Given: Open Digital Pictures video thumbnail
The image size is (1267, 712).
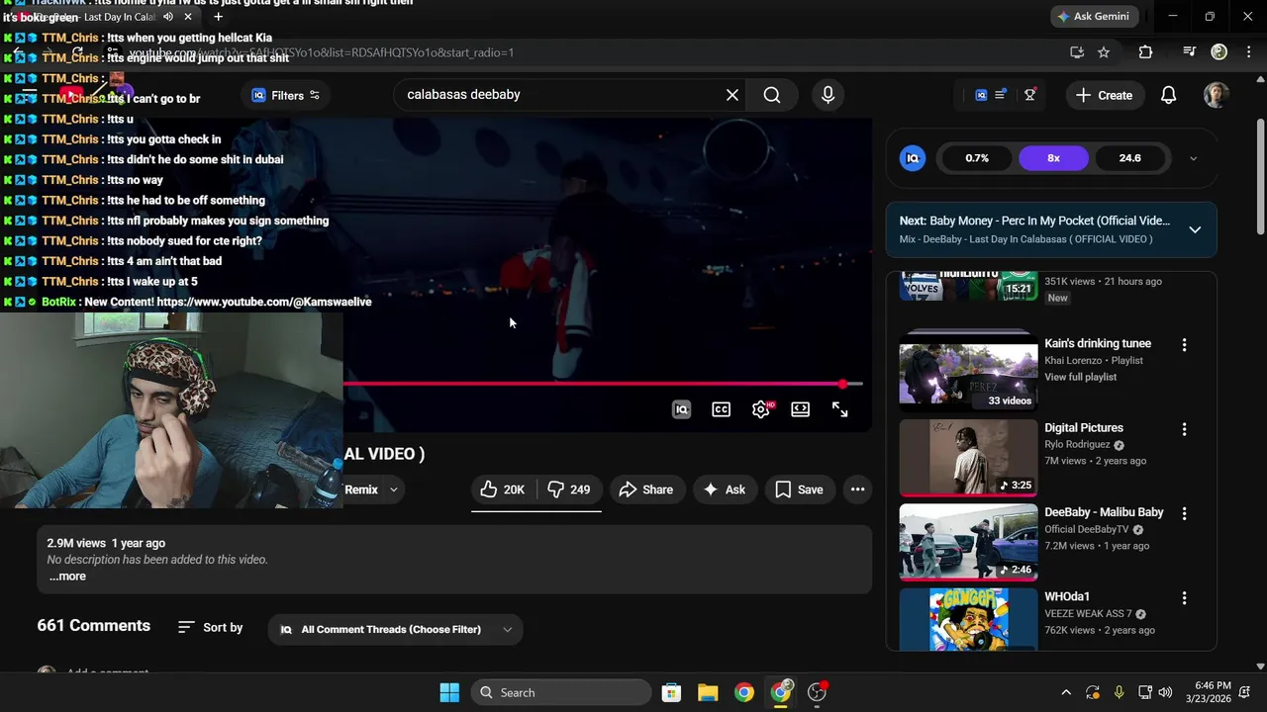Looking at the screenshot, I should click(x=968, y=457).
